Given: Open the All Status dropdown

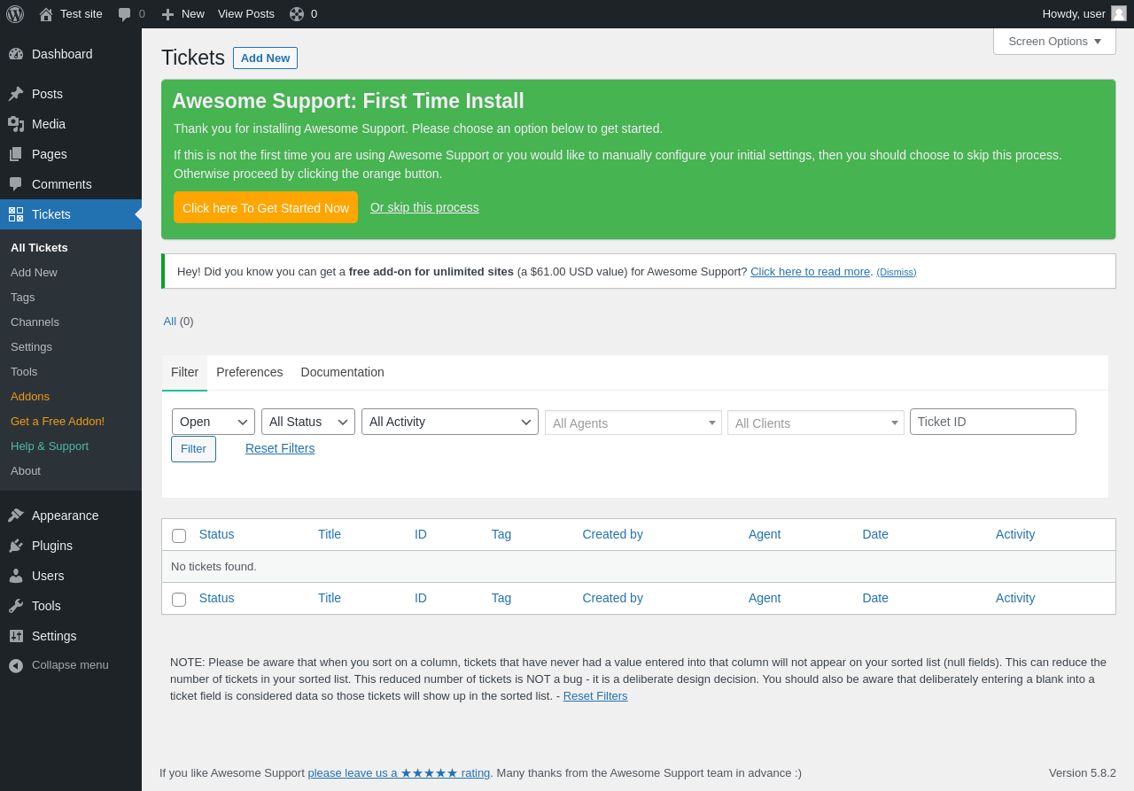Looking at the screenshot, I should pos(308,422).
